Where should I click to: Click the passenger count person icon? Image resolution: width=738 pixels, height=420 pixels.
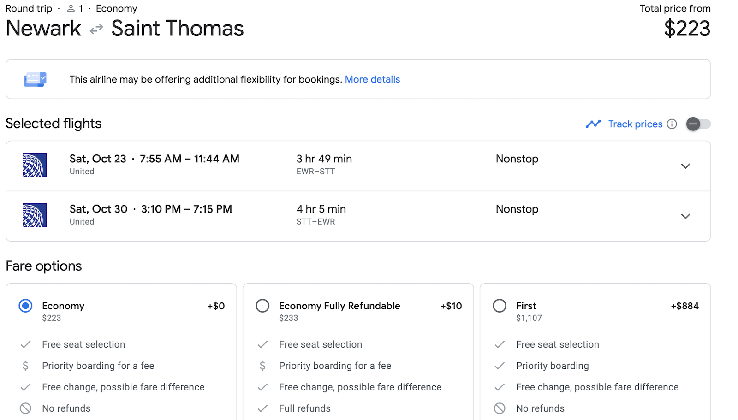(71, 9)
